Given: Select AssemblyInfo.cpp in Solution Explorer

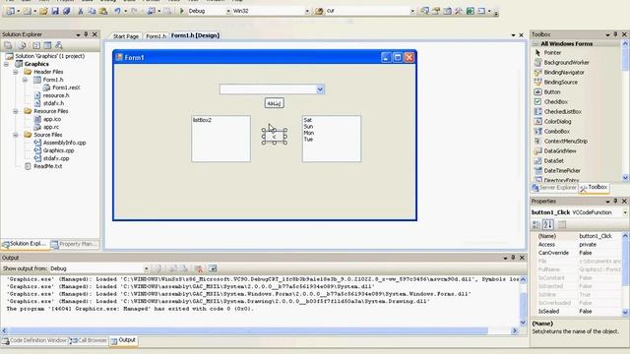Looking at the screenshot, I should pos(64,143).
